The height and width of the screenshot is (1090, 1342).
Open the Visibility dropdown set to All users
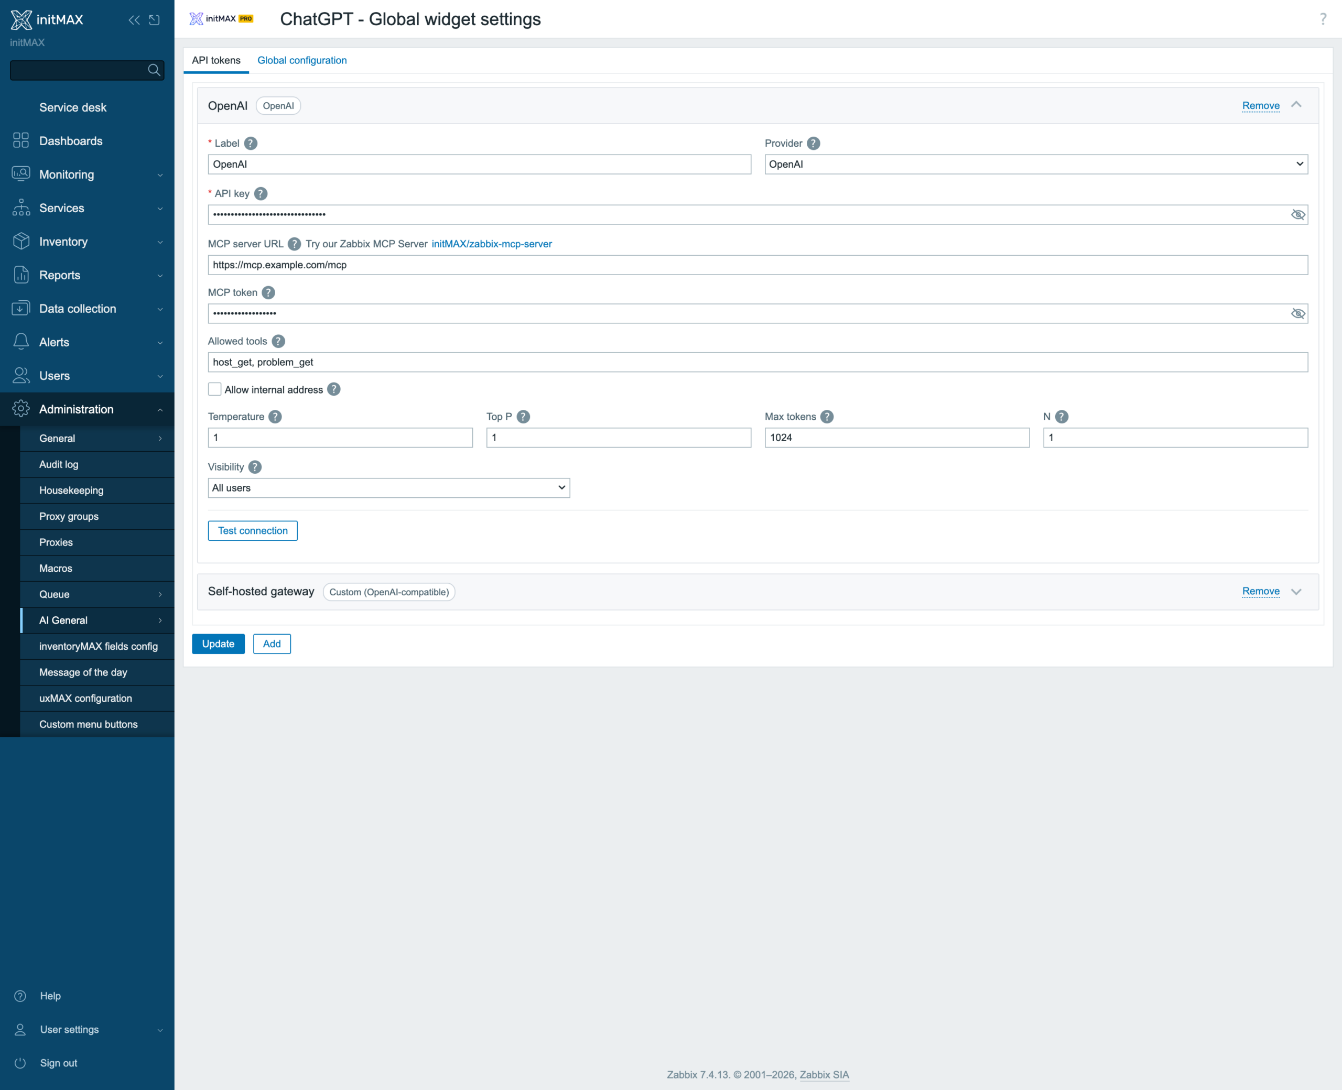coord(389,488)
